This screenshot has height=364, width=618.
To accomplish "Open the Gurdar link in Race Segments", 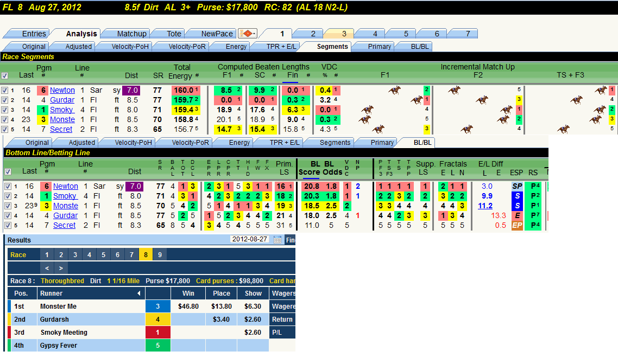I will [x=62, y=100].
